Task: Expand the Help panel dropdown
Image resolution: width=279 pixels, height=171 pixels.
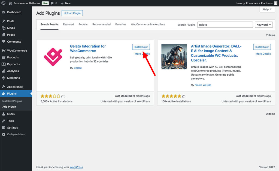Action: (267, 9)
